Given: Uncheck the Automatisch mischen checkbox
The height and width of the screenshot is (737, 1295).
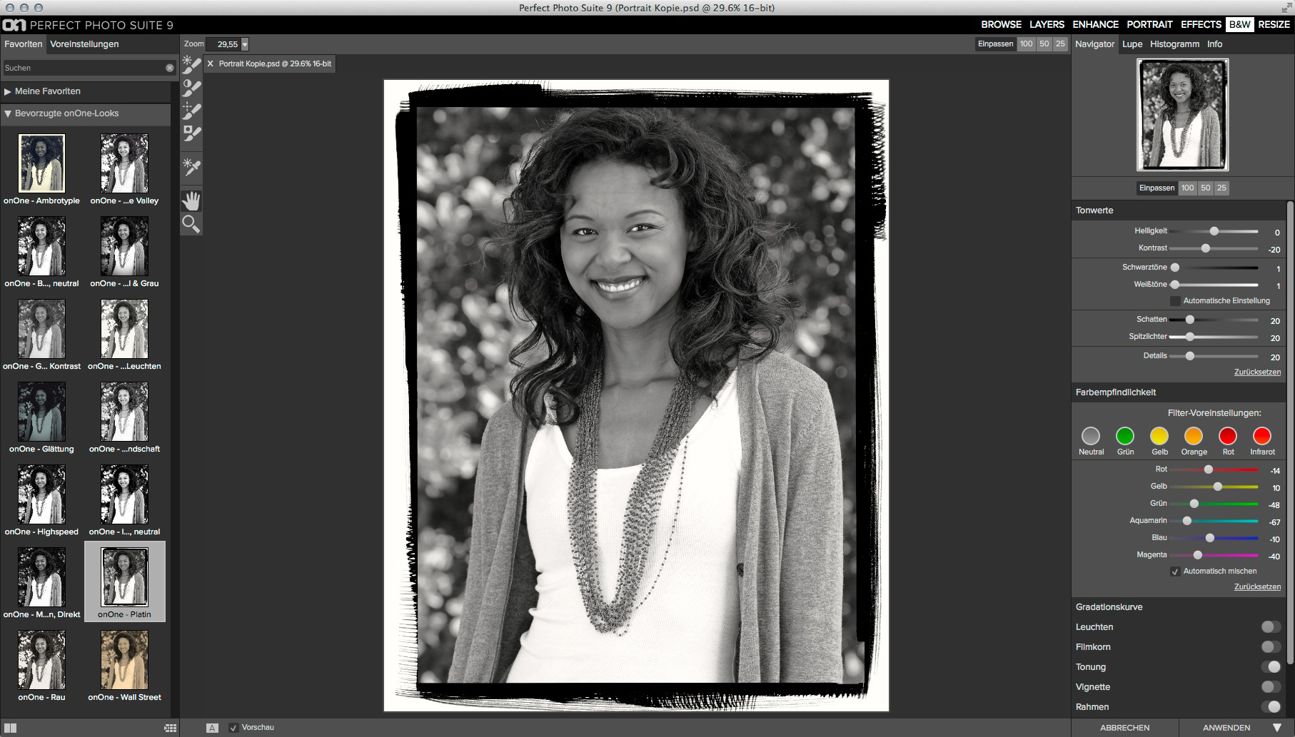Looking at the screenshot, I should [x=1175, y=571].
